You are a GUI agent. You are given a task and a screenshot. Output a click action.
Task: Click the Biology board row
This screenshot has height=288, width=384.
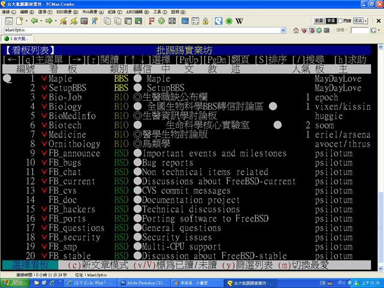tap(187, 107)
